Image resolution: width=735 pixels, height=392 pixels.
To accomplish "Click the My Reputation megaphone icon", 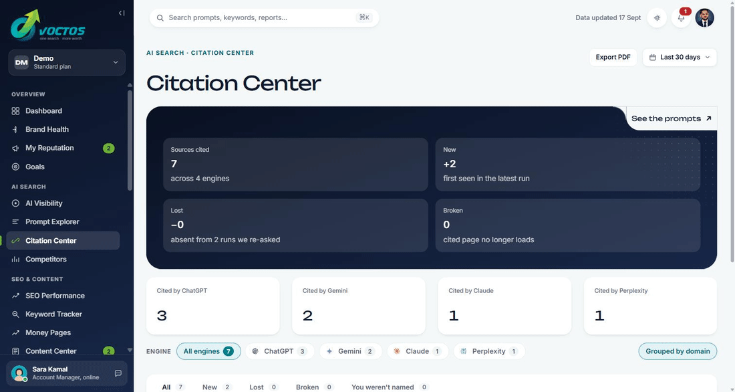I will click(x=15, y=148).
